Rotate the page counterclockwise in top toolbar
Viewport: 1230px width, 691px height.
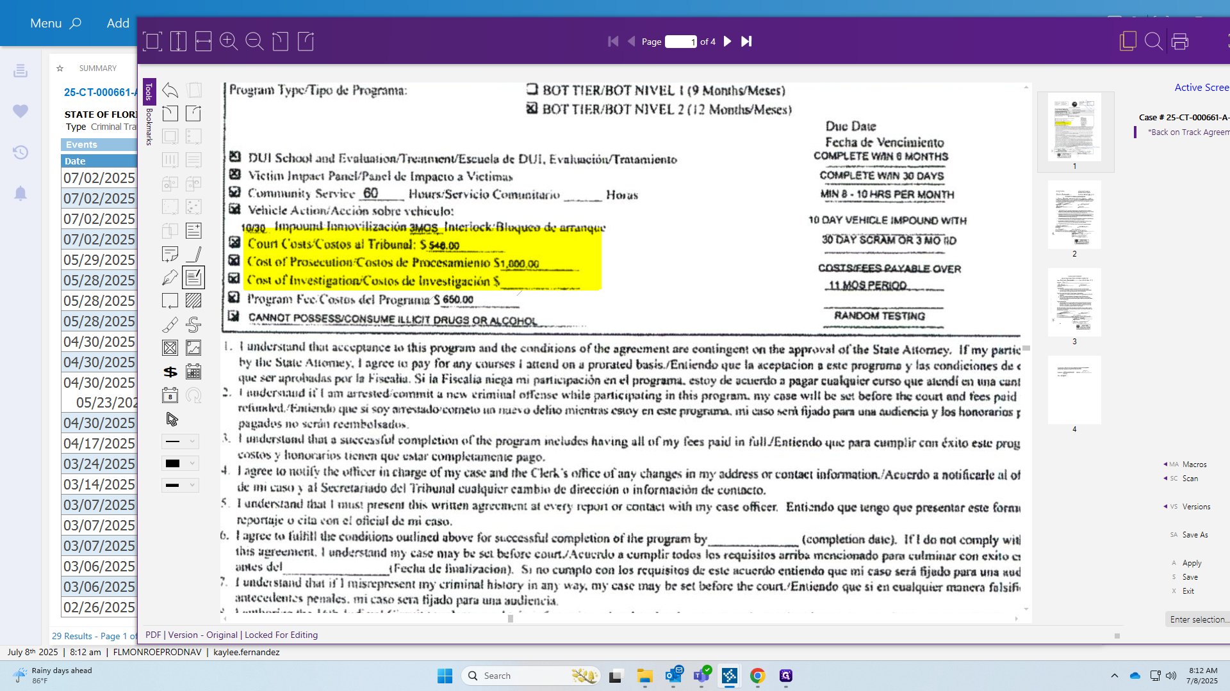point(280,42)
